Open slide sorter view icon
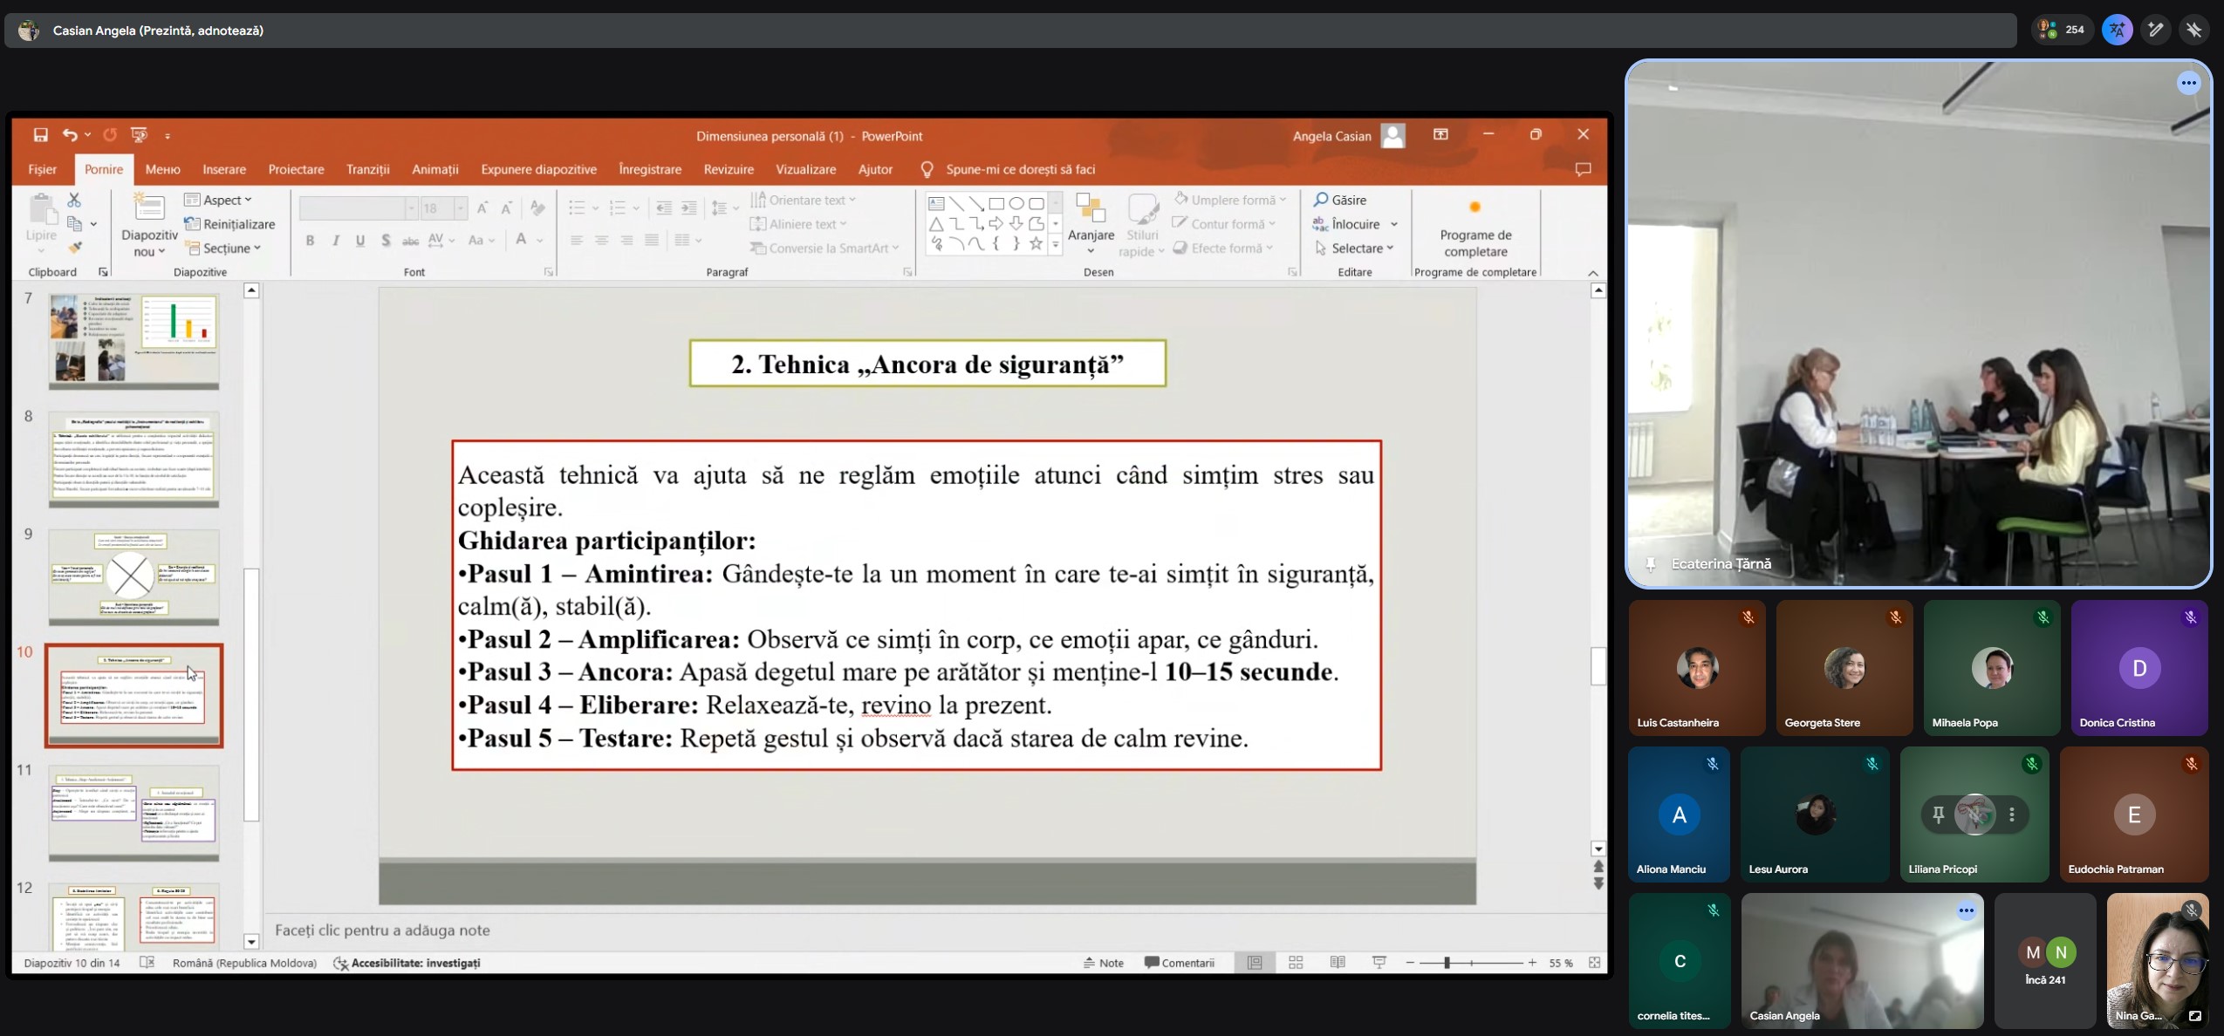2224x1036 pixels. click(x=1296, y=963)
